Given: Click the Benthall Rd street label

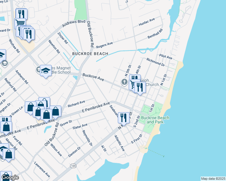Looking at the screenshot, I should click(x=155, y=34).
